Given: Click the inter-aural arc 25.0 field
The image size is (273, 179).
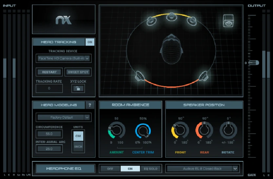Looking at the screenshot, I should 49,149.
